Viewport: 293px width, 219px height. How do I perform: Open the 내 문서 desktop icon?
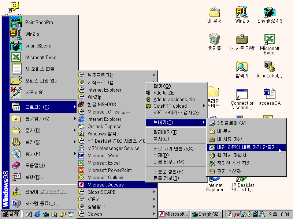pos(214,15)
